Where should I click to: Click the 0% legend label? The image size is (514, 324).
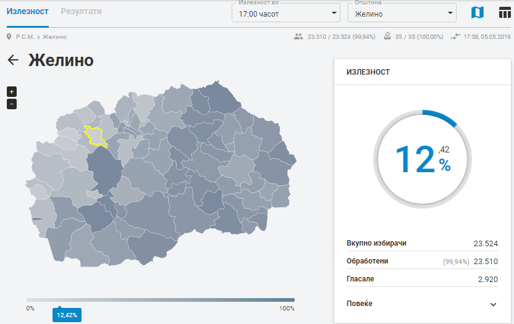point(30,309)
